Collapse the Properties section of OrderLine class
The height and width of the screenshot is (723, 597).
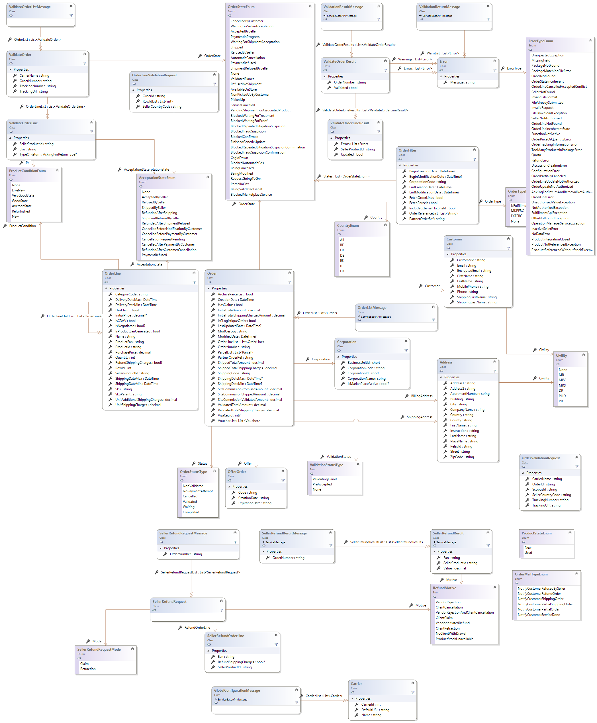[x=106, y=289]
